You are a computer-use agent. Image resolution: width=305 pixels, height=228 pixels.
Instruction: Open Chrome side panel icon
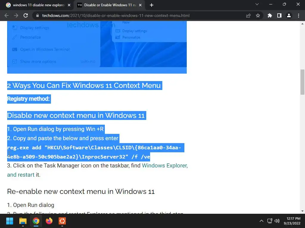tap(279, 15)
